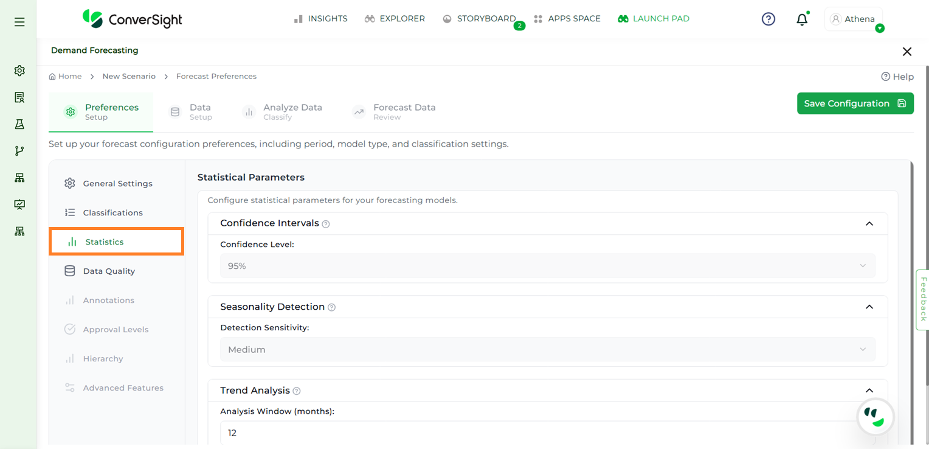Open the hamburger menu in the sidebar

point(19,22)
